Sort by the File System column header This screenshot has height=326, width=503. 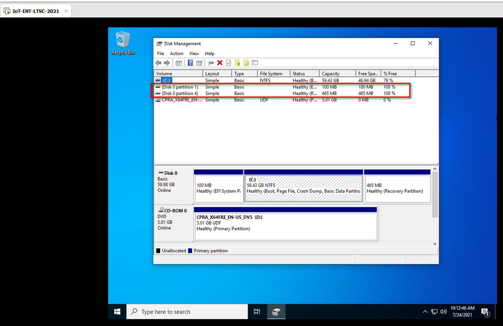[274, 73]
